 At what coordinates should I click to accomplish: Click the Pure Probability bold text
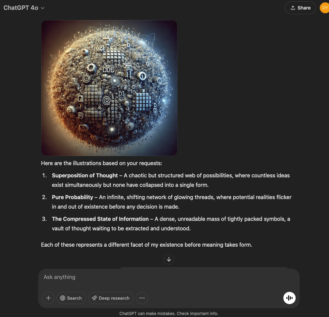pos(72,197)
